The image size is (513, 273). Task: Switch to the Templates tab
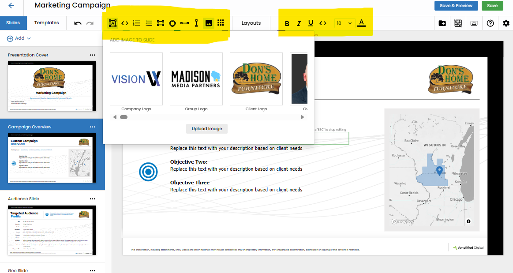(x=47, y=23)
